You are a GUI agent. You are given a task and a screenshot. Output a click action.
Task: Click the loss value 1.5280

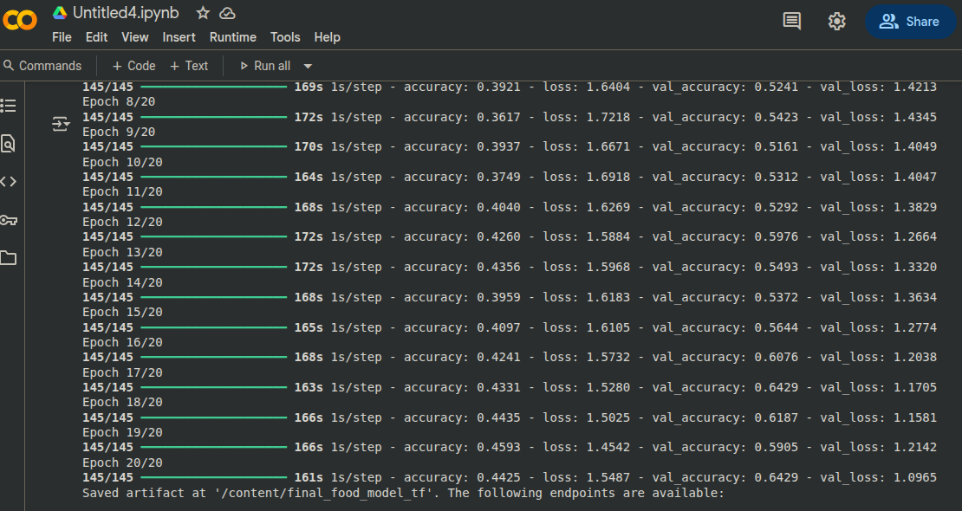(x=608, y=387)
